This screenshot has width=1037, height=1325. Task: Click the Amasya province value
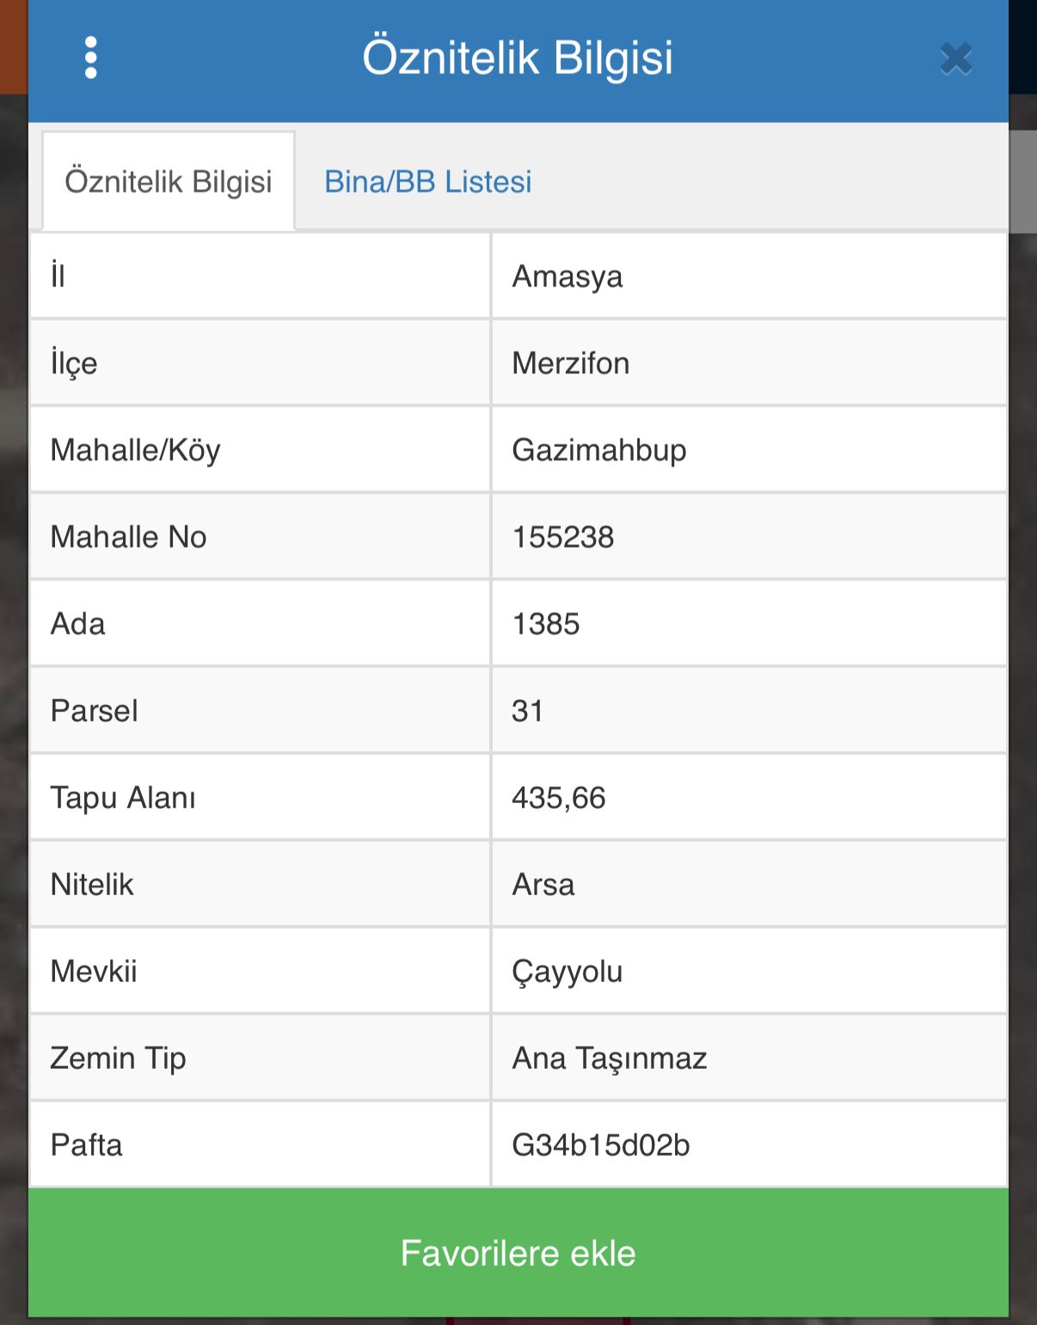pos(568,277)
